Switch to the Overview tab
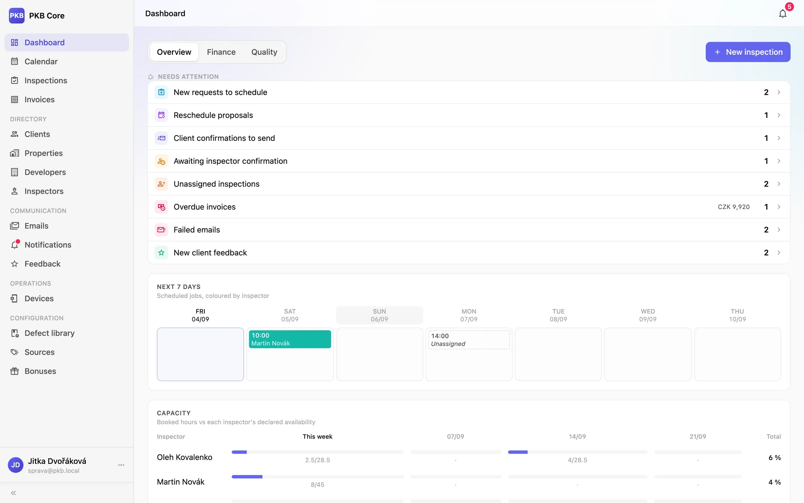The width and height of the screenshot is (804, 503). (174, 52)
